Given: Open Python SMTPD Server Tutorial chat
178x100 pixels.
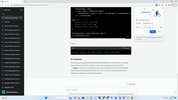Looking at the screenshot, I should pyautogui.click(x=12, y=46).
